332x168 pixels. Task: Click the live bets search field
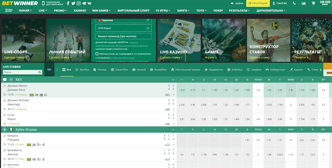tap(23, 72)
